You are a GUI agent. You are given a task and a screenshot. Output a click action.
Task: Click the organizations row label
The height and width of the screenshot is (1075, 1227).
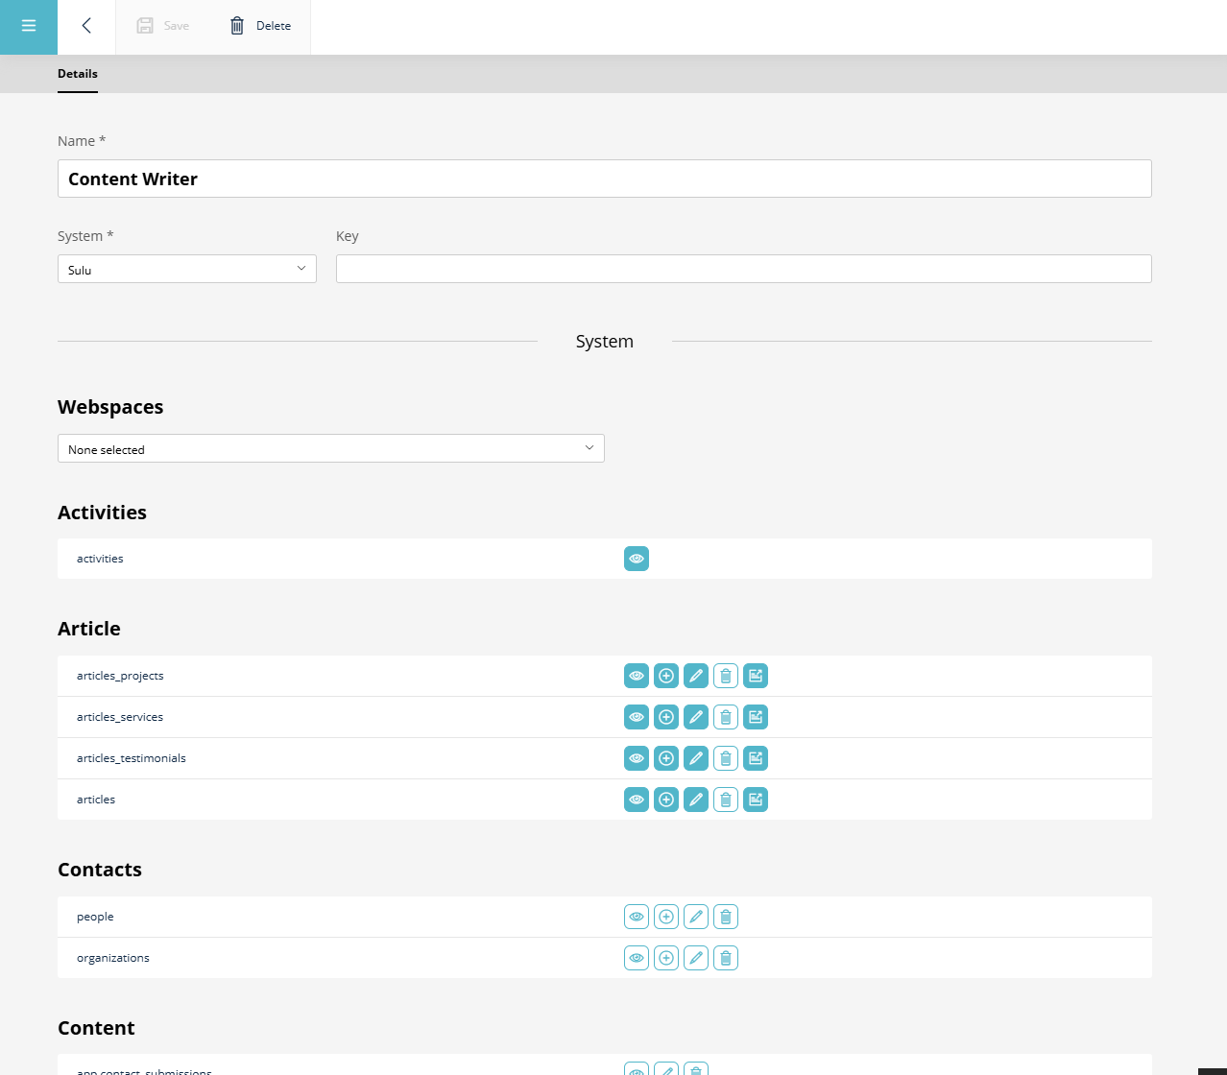tap(113, 958)
